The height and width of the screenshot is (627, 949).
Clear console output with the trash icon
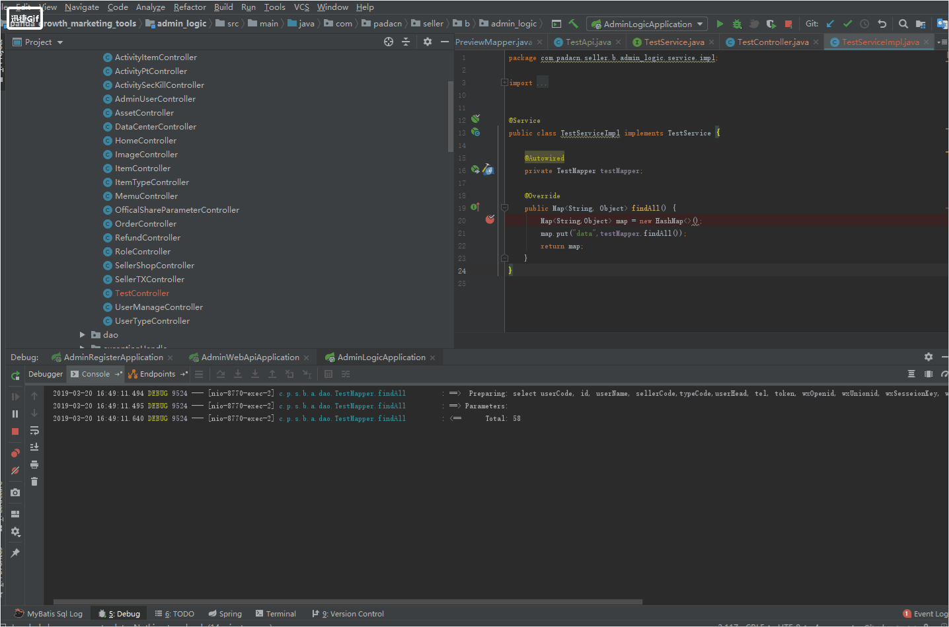tap(34, 482)
